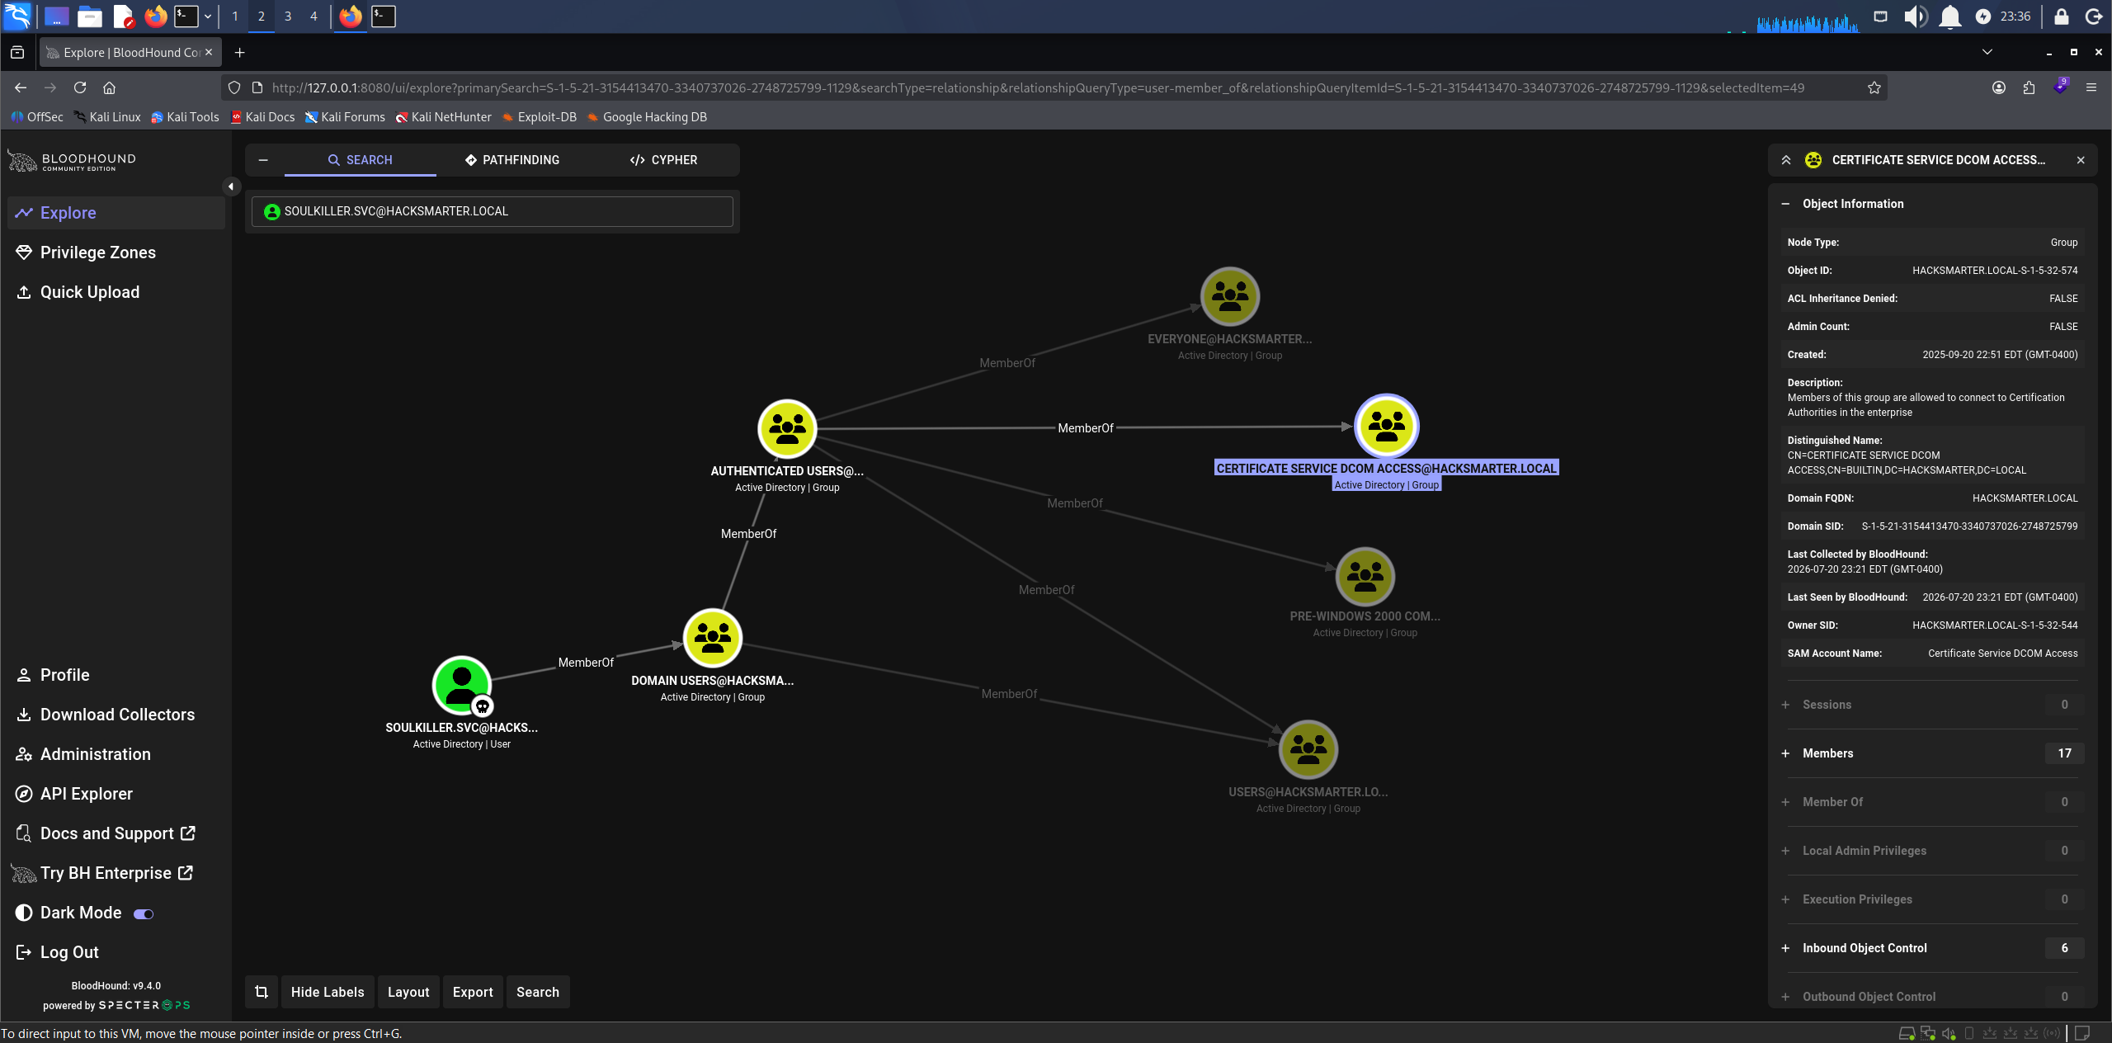Image resolution: width=2112 pixels, height=1043 pixels.
Task: Open Kali Tools bookmark
Action: (x=185, y=117)
